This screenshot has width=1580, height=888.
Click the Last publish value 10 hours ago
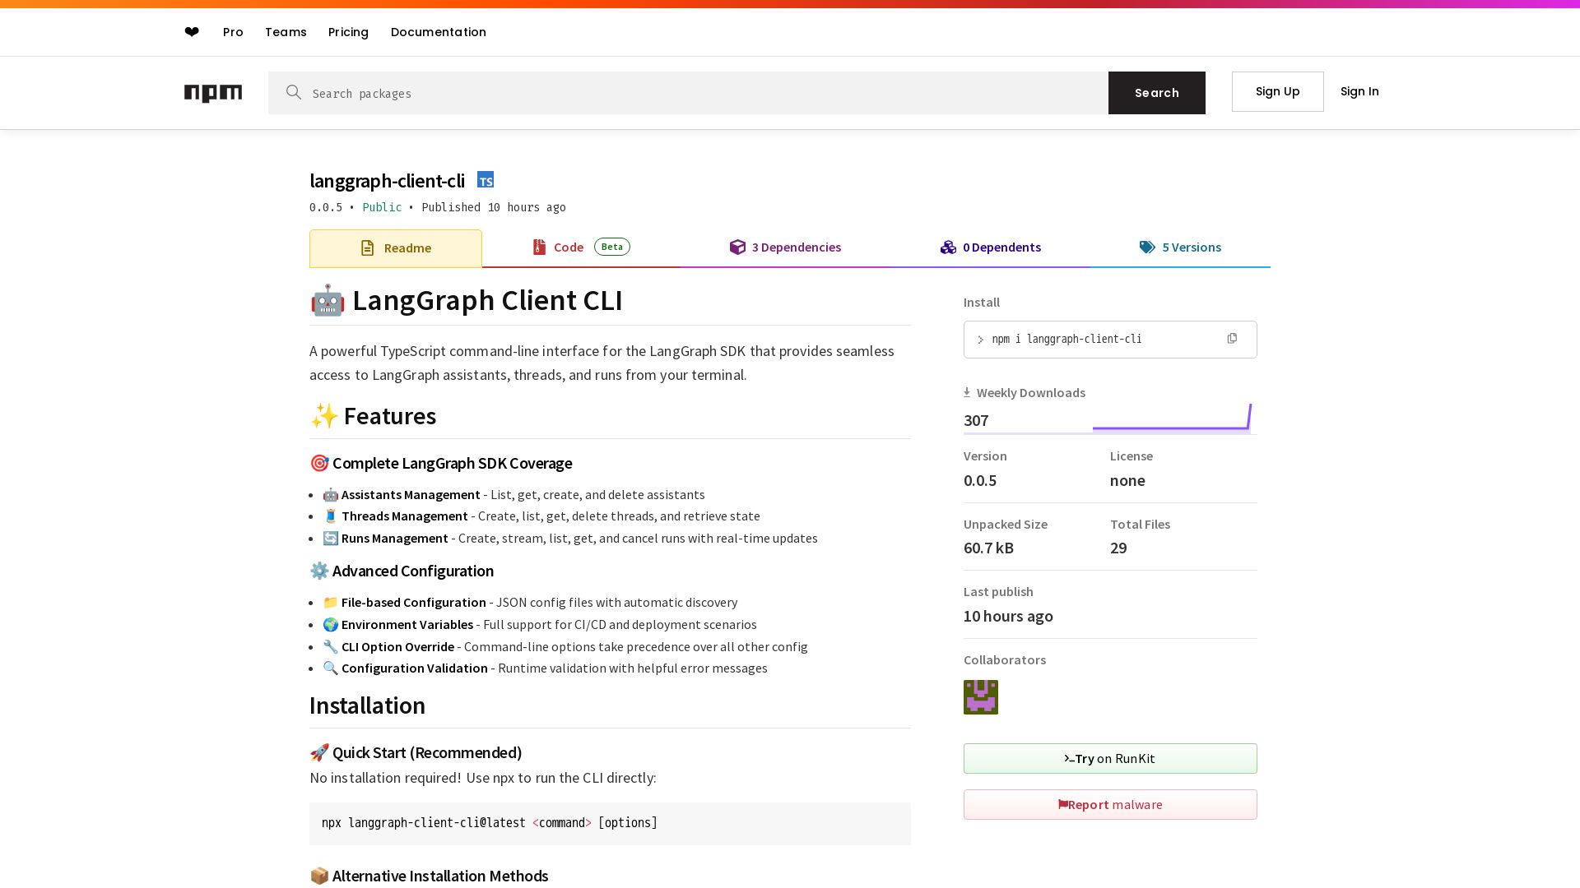(x=1008, y=617)
